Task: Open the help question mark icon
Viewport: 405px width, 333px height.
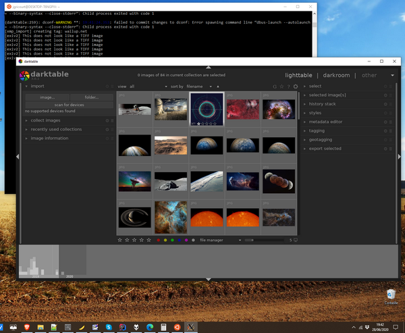Action: (288, 86)
